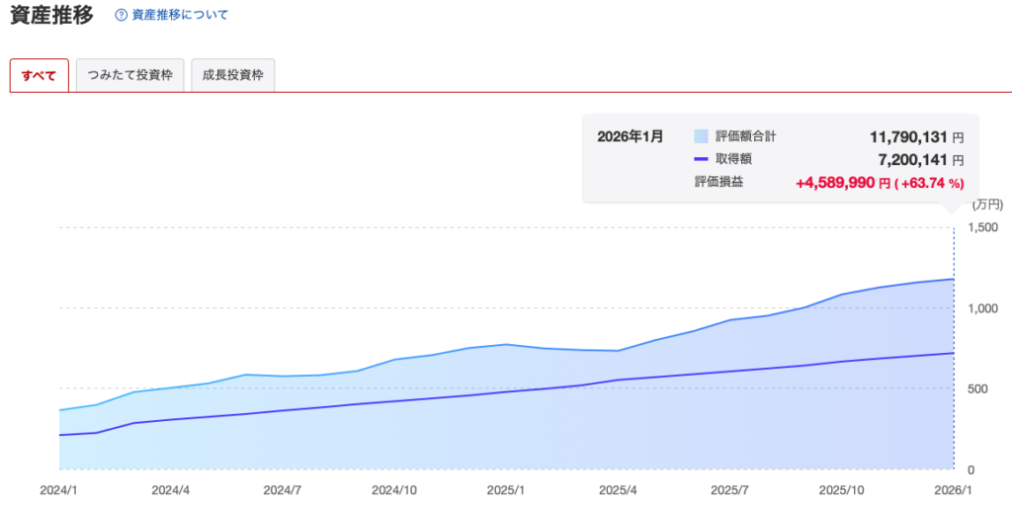Click the 2025/1 x-axis label
This screenshot has height=511, width=1012.
(506, 489)
